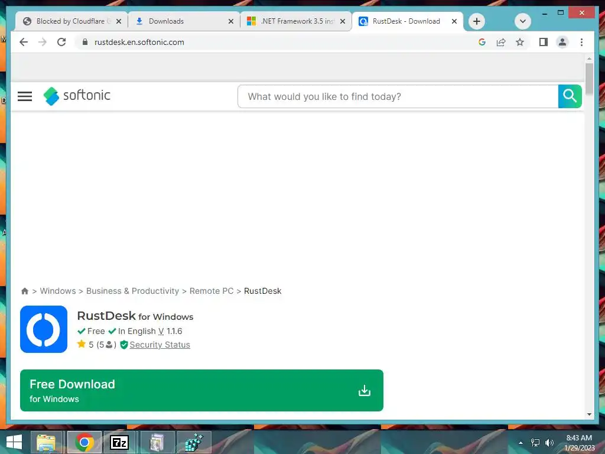Share this page using the share icon
The height and width of the screenshot is (454, 605).
501,42
